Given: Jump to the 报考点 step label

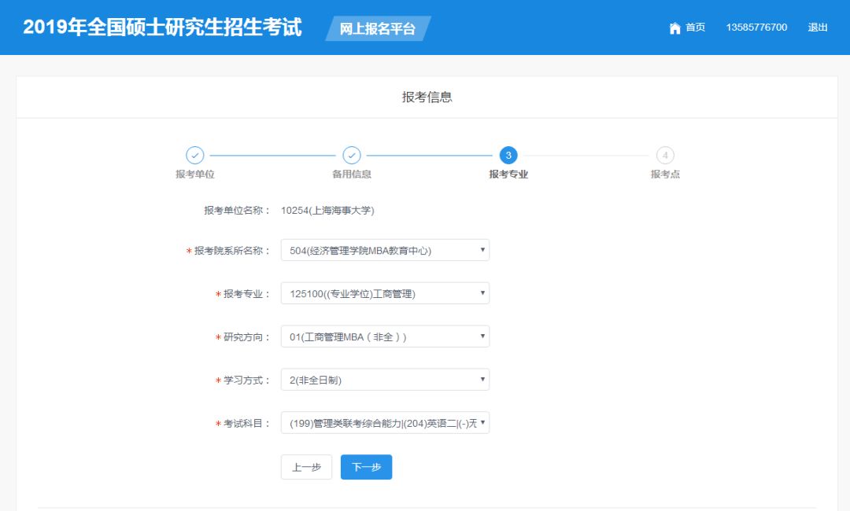Looking at the screenshot, I should pos(665,175).
